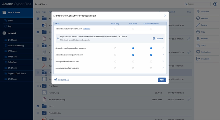Click the Sync & Share breadcrumb
Screen dimensions: 220x120
coord(41,4)
